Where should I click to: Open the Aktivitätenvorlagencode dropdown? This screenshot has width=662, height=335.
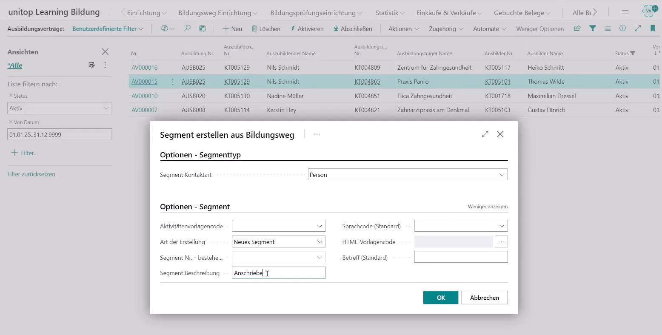[320, 226]
